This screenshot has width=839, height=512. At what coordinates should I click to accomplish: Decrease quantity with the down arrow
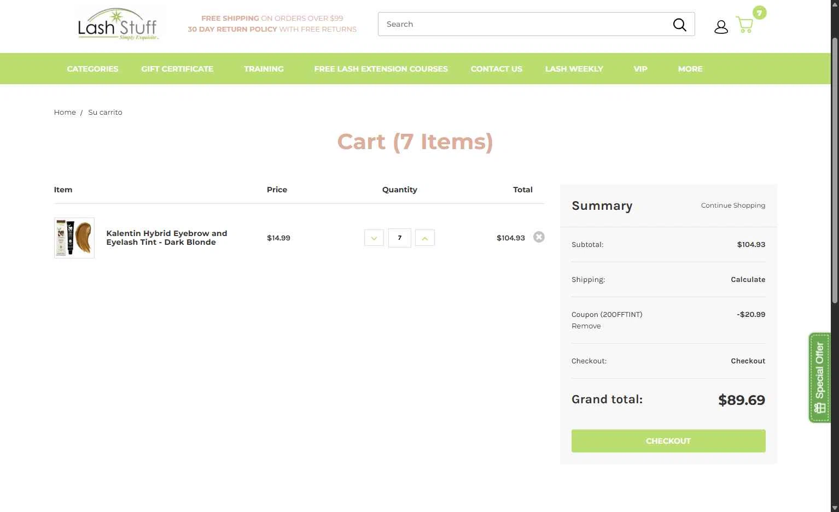pos(374,238)
